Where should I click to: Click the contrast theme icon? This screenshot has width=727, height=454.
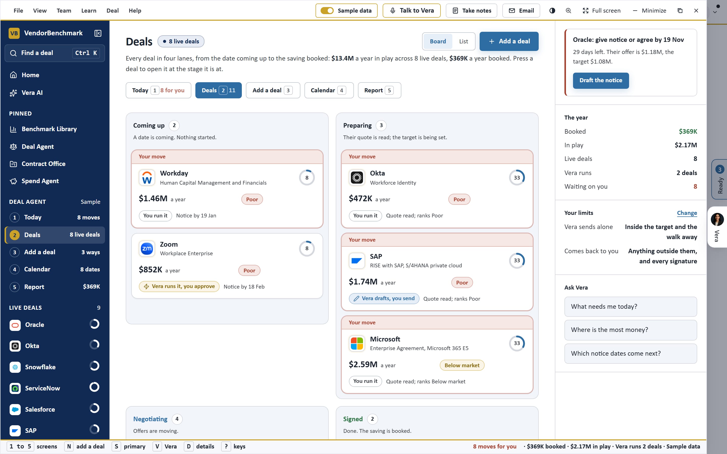pos(552,11)
